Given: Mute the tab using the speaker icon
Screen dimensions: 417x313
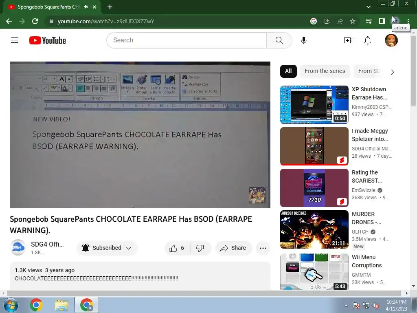Looking at the screenshot, I should click(86, 7).
